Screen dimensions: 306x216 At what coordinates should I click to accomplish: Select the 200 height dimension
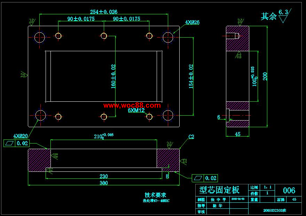[265, 76]
